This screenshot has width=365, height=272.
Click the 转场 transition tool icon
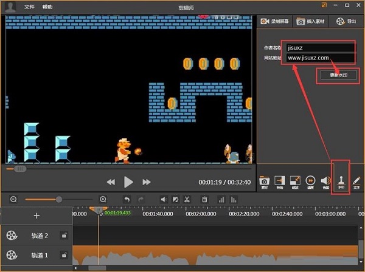click(x=280, y=181)
